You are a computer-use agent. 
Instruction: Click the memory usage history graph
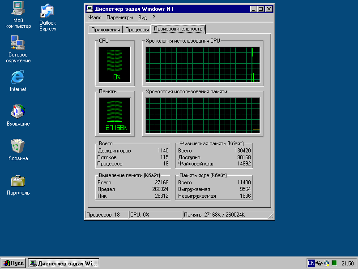[203, 115]
